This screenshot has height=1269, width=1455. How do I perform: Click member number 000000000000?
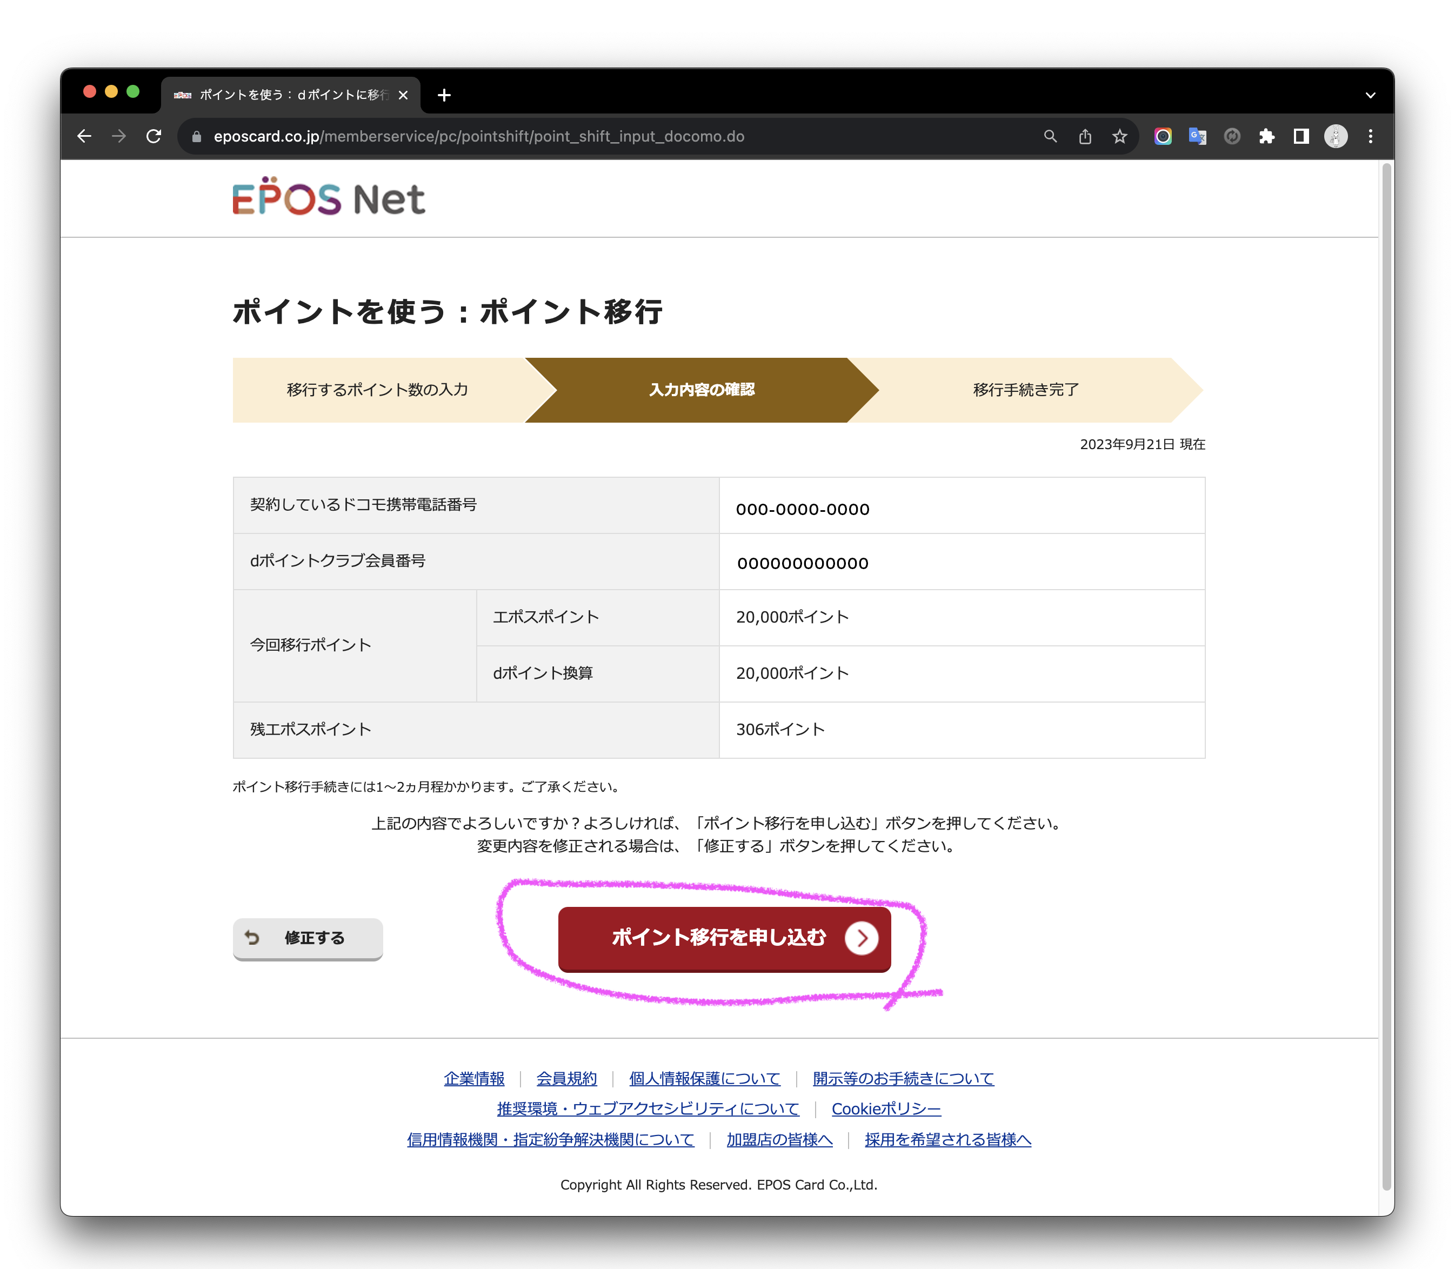pos(802,563)
